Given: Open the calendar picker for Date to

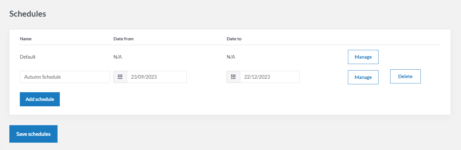Looking at the screenshot, I should 233,77.
